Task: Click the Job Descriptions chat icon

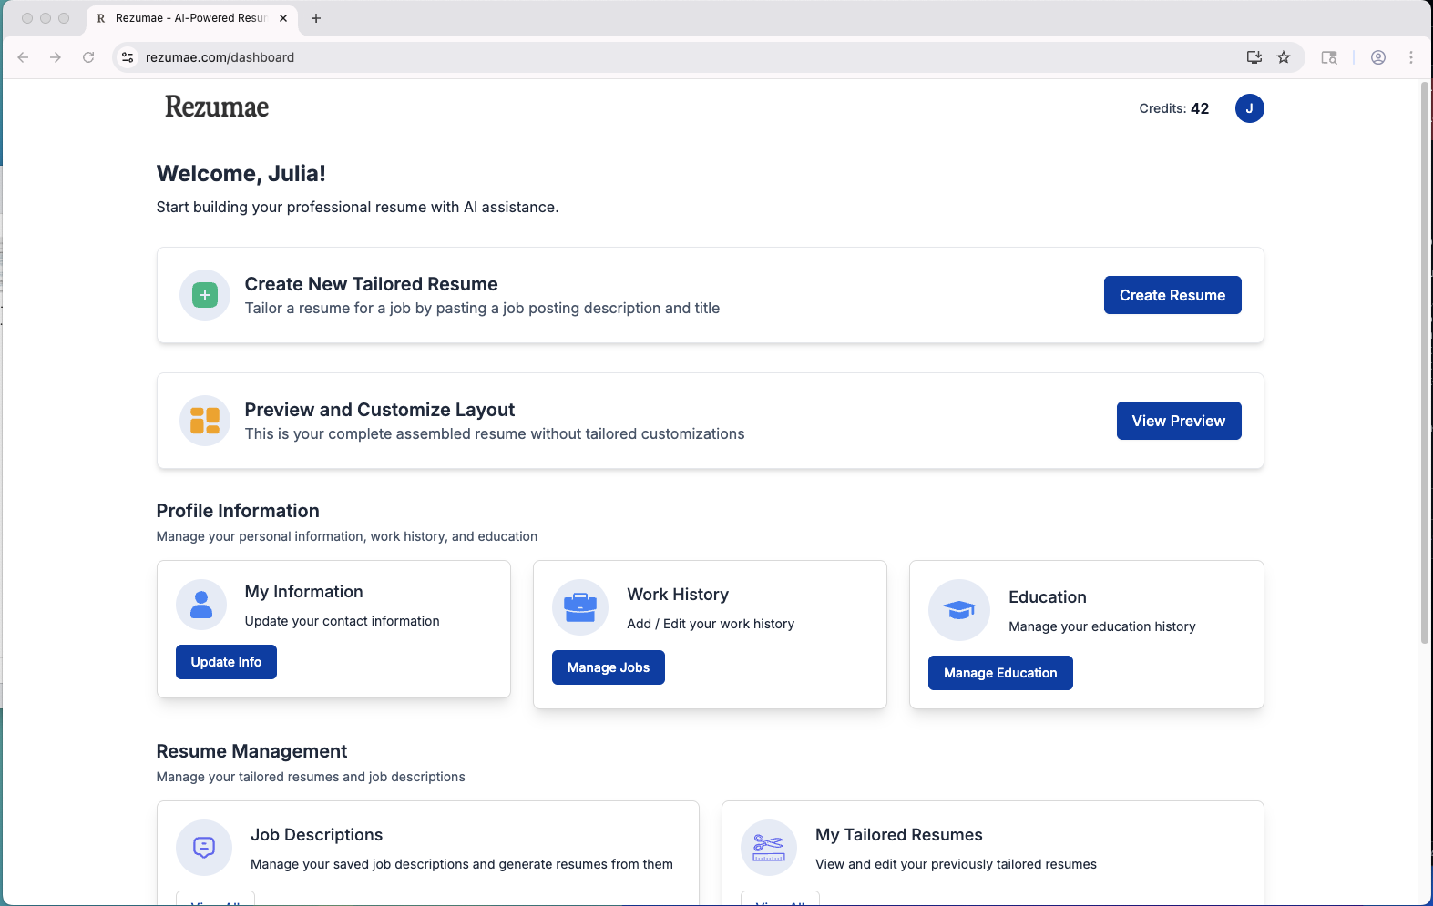Action: 204,848
